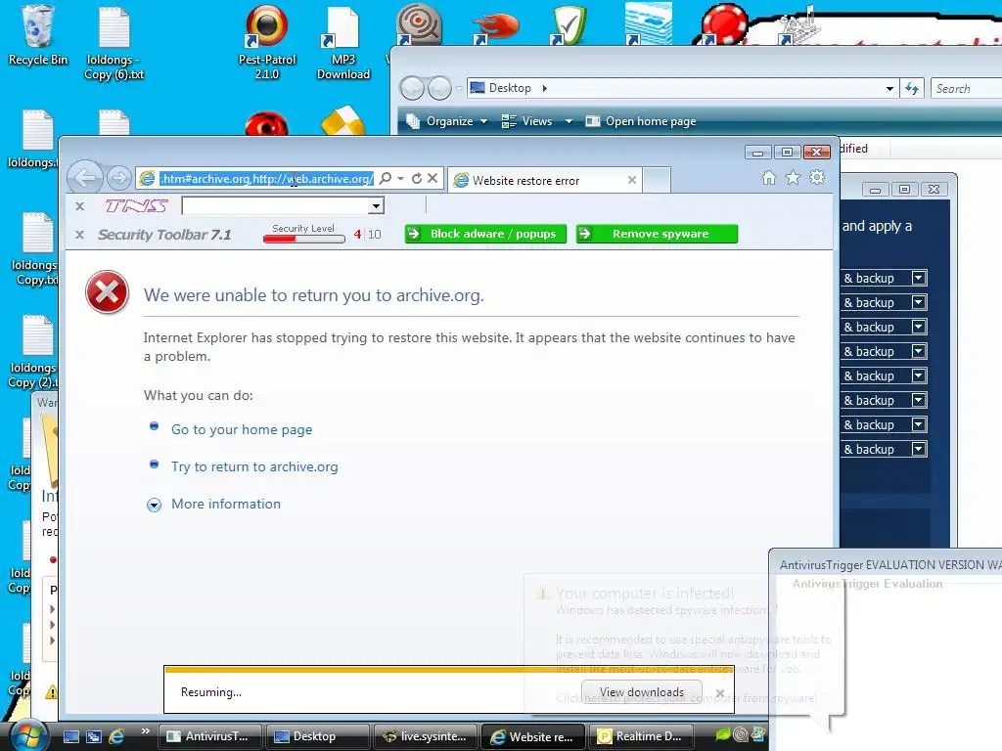This screenshot has height=751, width=1002.
Task: Click the Security Level red bar
Action: tap(304, 239)
